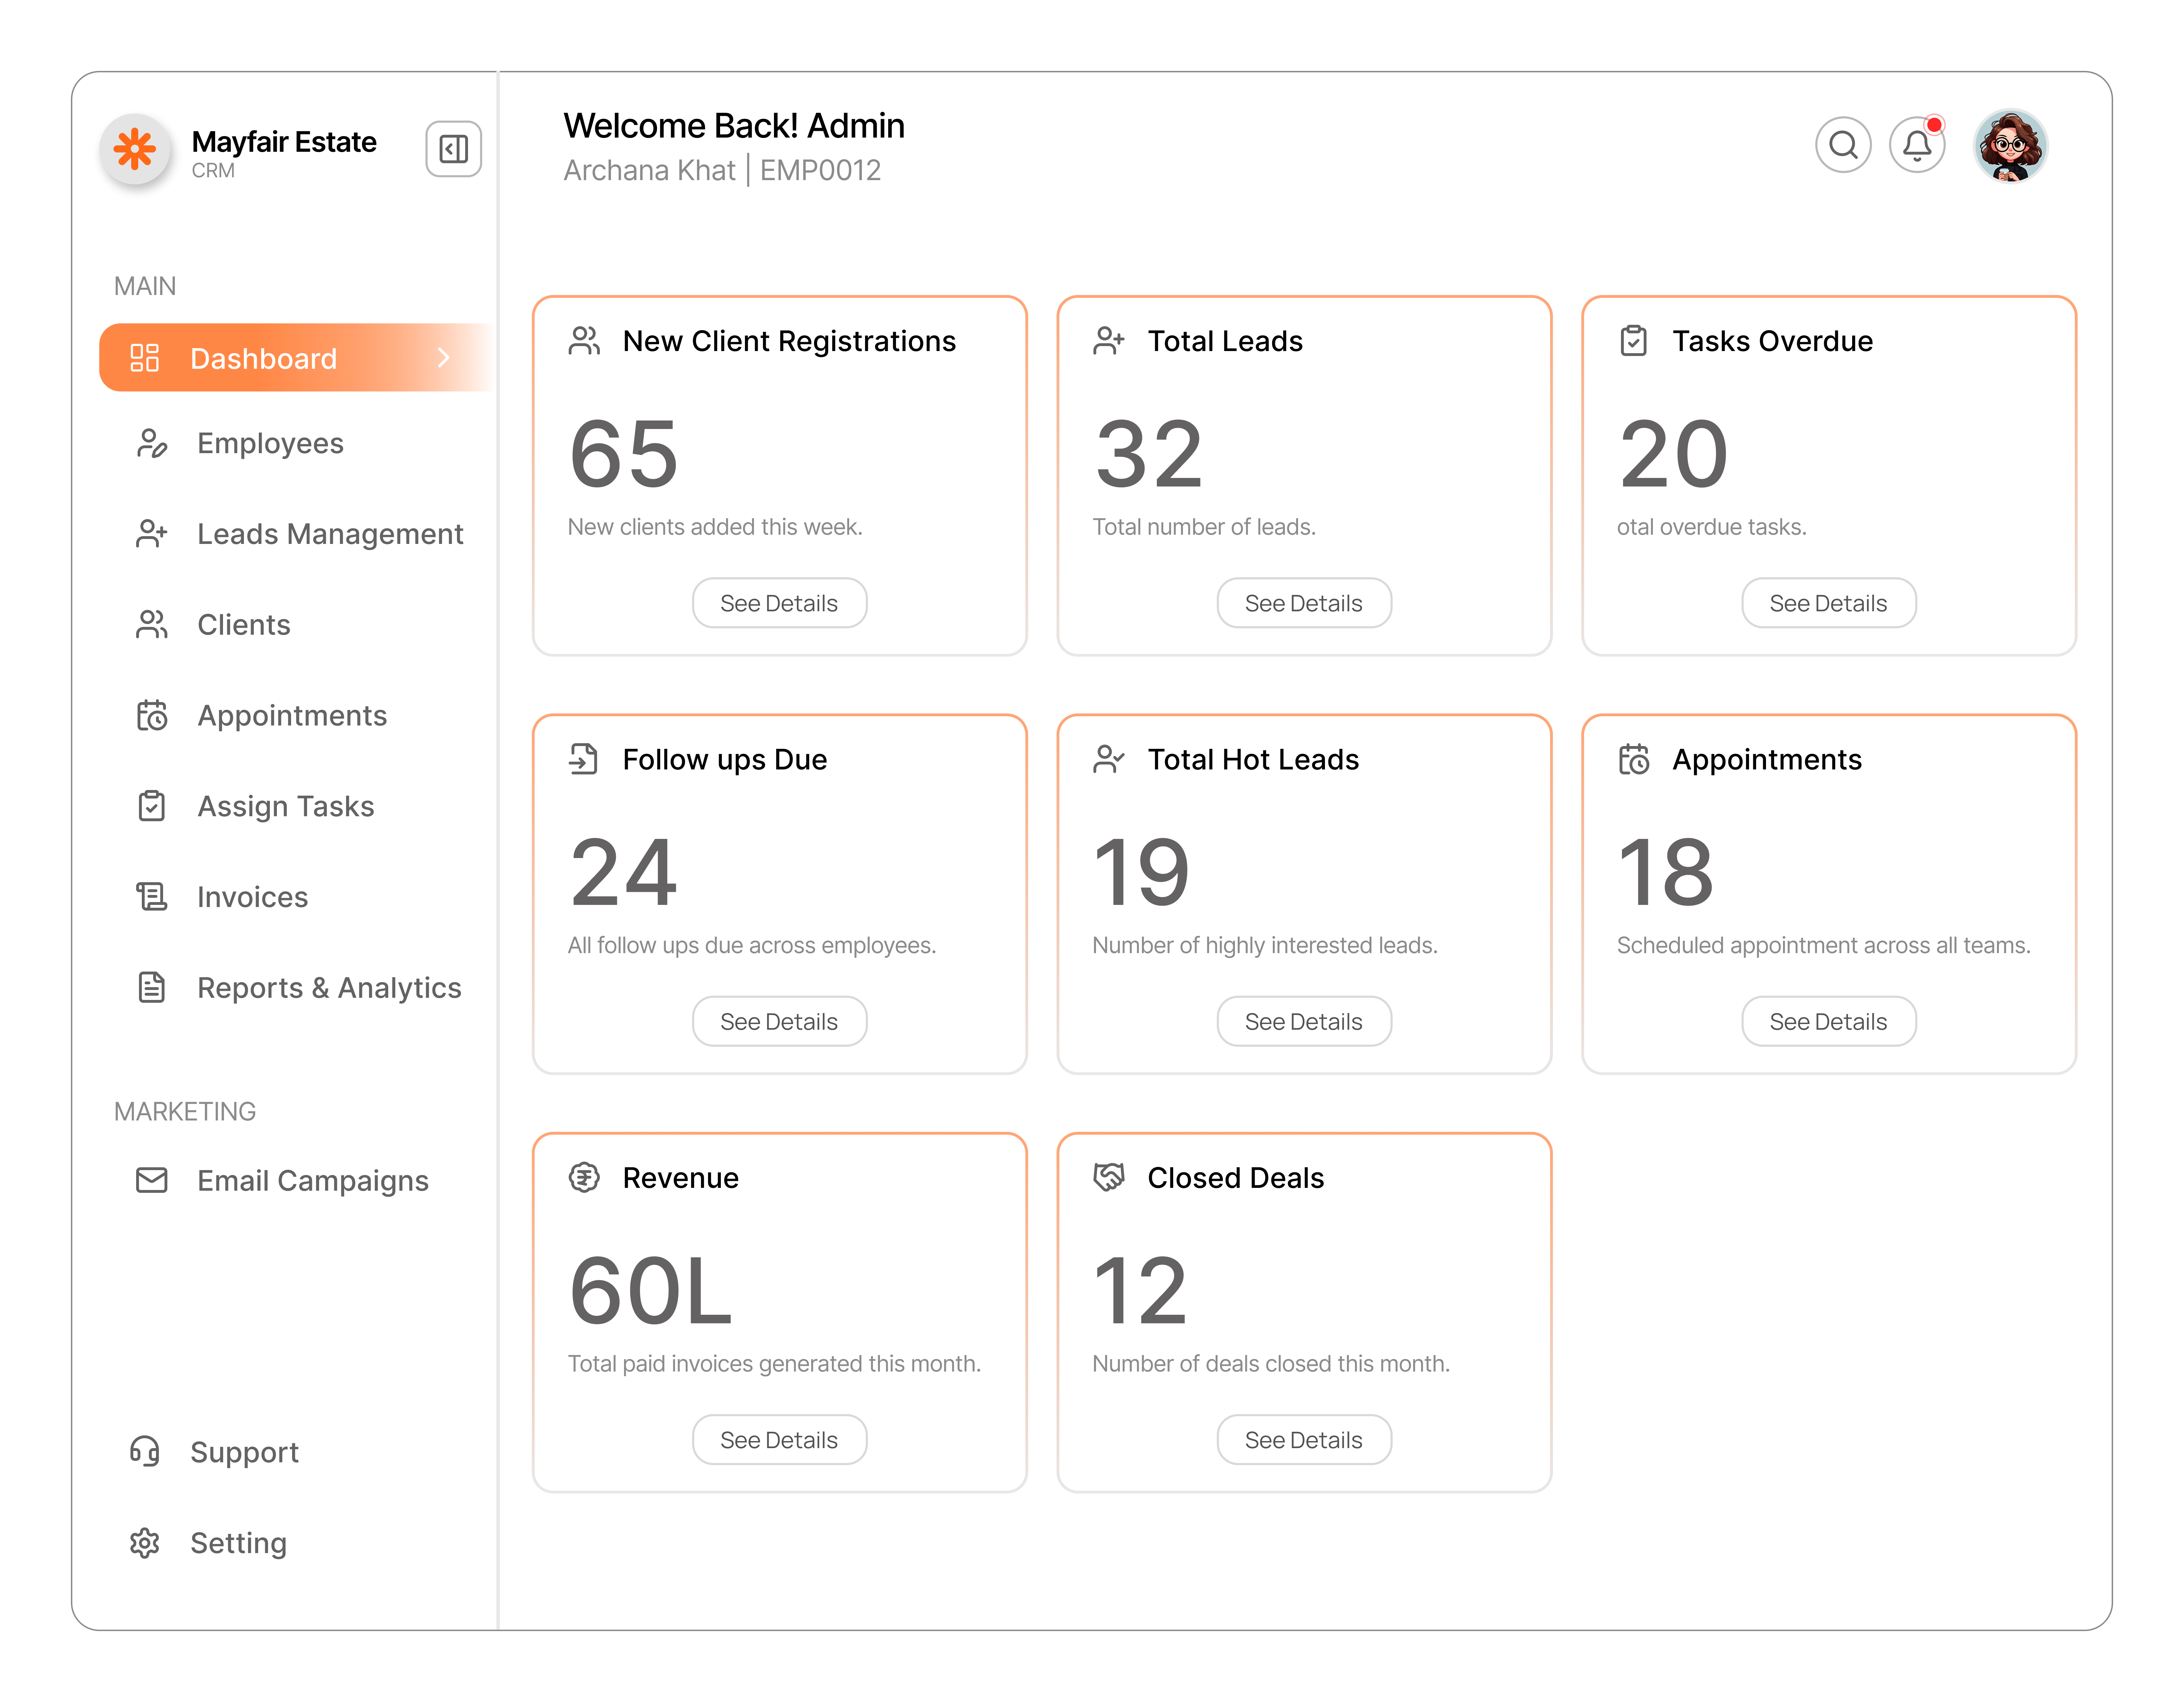2184x1702 pixels.
Task: Click the value 24 in Follow ups Due
Action: (x=624, y=872)
